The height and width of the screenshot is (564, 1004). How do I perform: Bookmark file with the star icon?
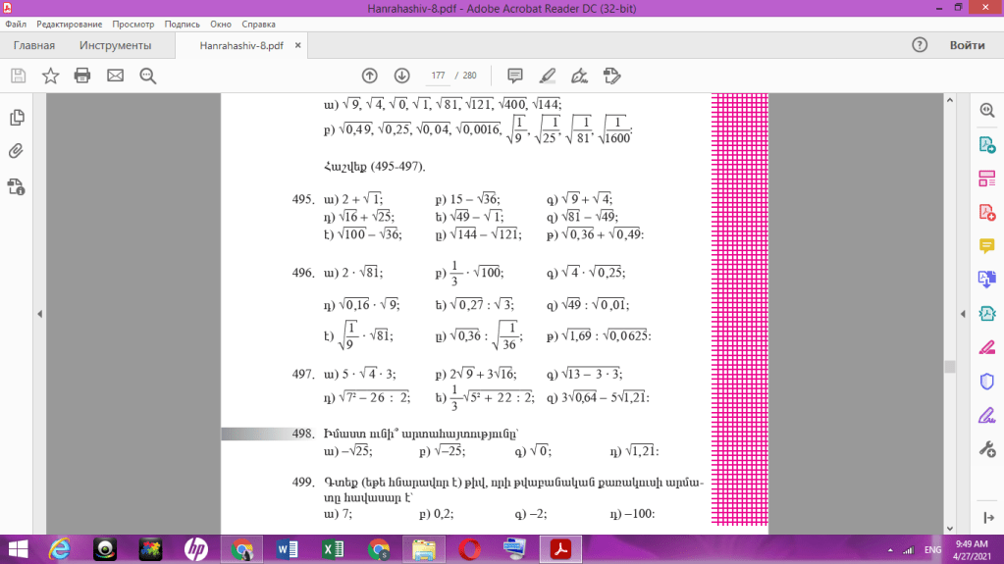(50, 76)
